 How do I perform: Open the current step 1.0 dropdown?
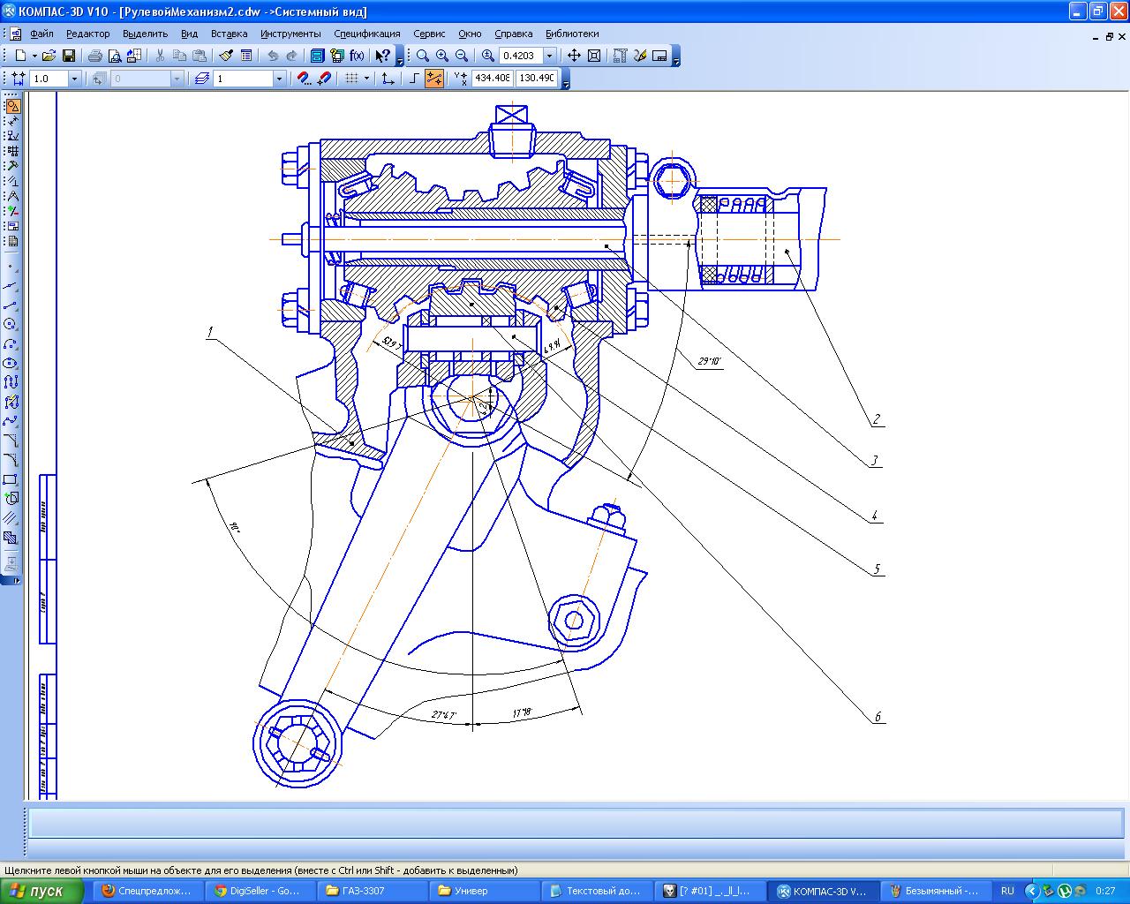coord(74,79)
